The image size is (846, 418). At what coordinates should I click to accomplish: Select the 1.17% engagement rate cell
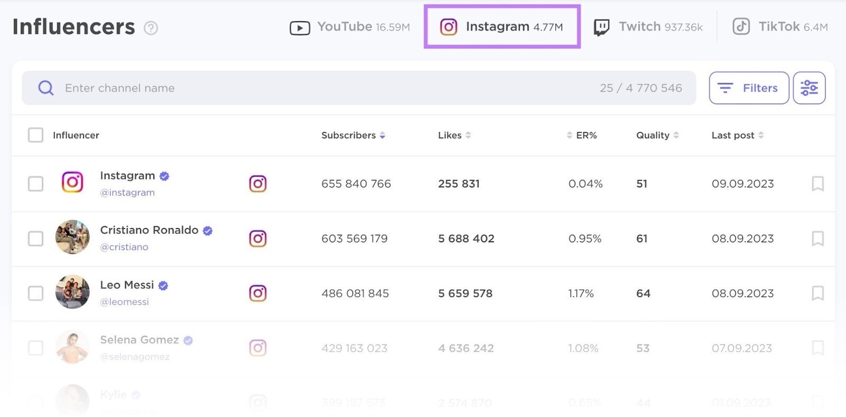(581, 293)
